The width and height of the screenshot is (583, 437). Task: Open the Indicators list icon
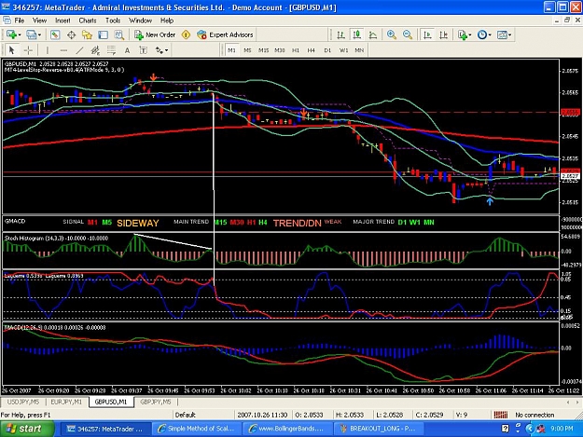[x=462, y=34]
